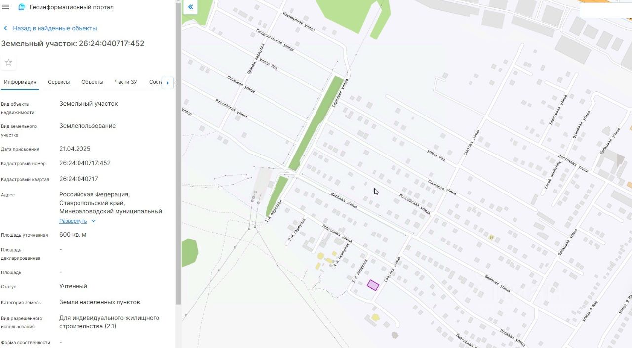Expand the address with Развернуть link
The height and width of the screenshot is (348, 632).
pos(73,221)
